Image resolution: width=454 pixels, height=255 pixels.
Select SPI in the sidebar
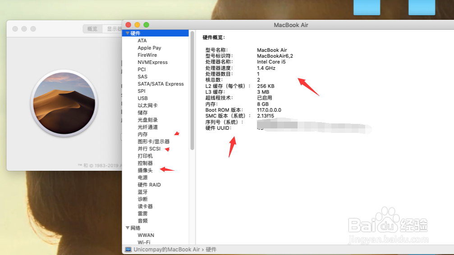(142, 91)
